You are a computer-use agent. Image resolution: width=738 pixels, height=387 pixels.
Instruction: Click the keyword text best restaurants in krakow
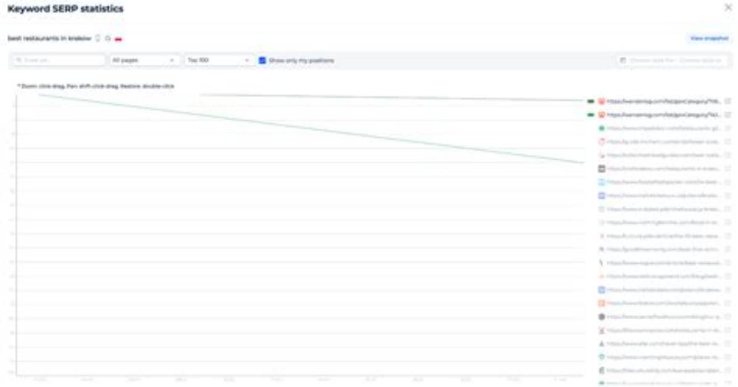49,38
